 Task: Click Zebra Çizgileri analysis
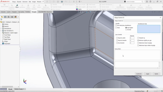[x=81, y=7]
